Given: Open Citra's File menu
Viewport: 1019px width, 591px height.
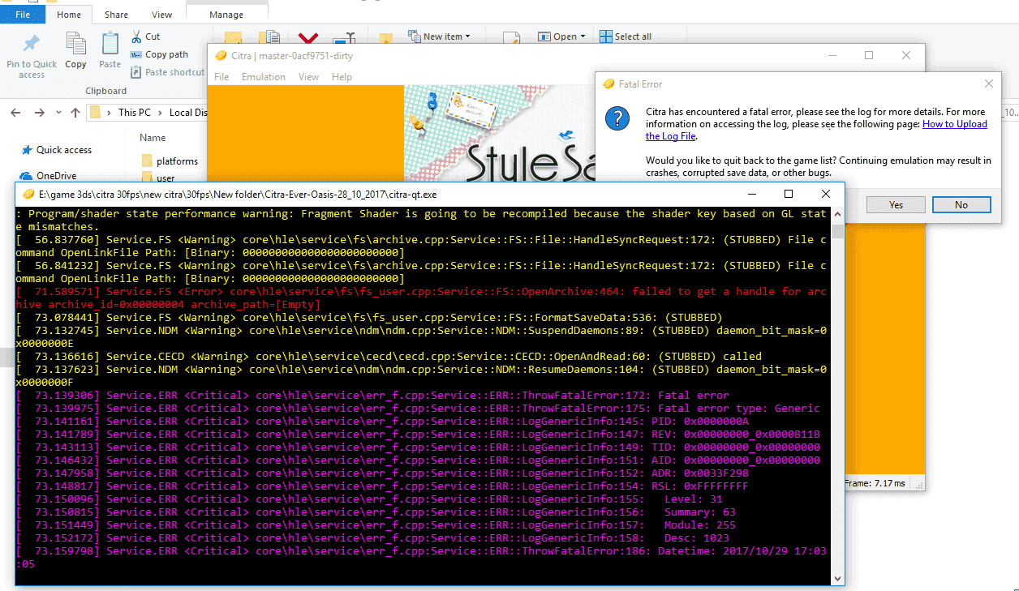Looking at the screenshot, I should point(221,77).
